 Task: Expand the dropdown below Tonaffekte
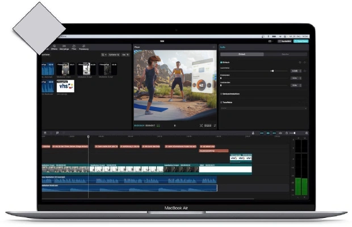click(x=263, y=108)
